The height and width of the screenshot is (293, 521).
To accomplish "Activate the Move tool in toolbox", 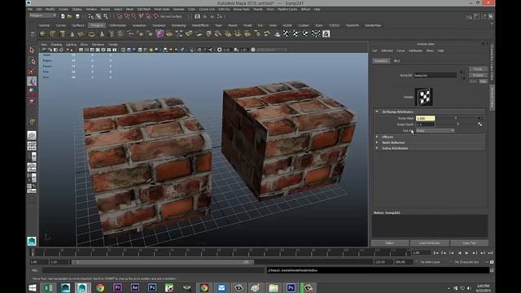I will click(x=32, y=81).
